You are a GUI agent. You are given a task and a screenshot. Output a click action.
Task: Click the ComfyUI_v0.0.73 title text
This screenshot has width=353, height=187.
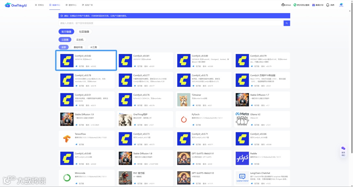(142, 134)
